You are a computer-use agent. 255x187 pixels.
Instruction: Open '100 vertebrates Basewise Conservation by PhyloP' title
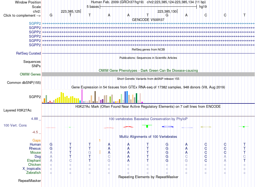click(x=148, y=119)
